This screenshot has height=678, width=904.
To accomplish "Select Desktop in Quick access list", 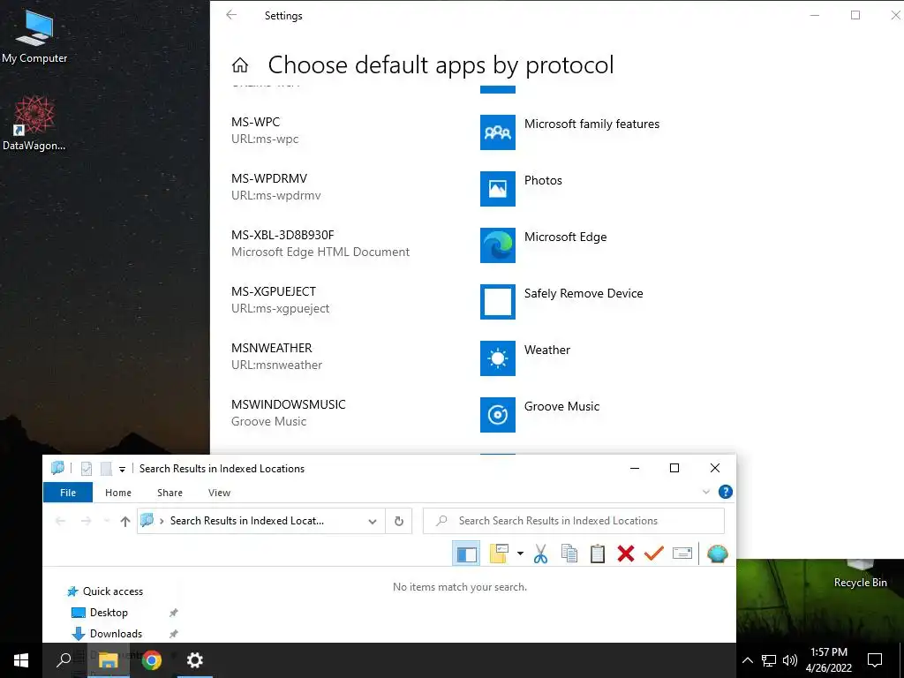I will point(109,613).
